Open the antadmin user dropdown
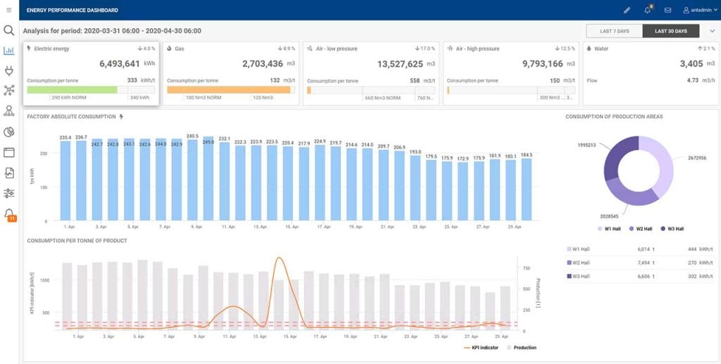The width and height of the screenshot is (721, 364). point(700,10)
